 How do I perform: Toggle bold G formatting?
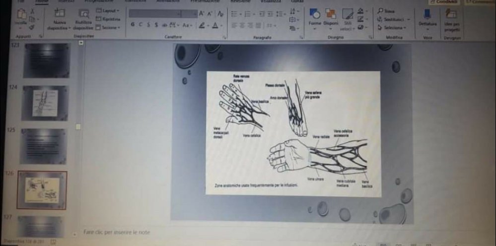[133, 25]
